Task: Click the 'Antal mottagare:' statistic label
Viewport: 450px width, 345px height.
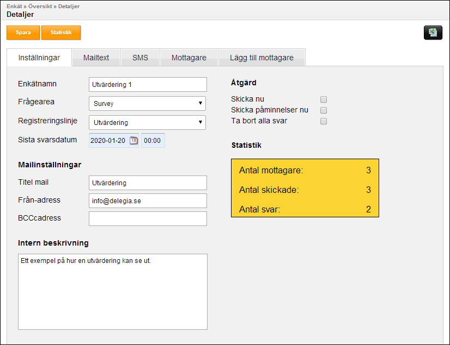Action: pos(271,171)
